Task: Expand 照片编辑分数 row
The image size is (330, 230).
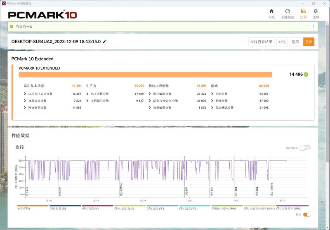Action: coord(150,94)
